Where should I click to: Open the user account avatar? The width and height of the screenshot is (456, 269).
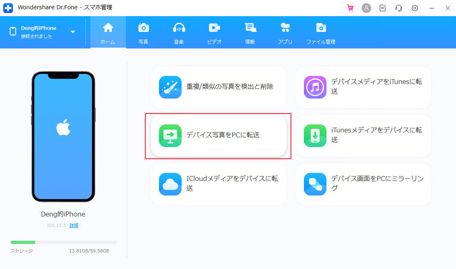pos(366,8)
